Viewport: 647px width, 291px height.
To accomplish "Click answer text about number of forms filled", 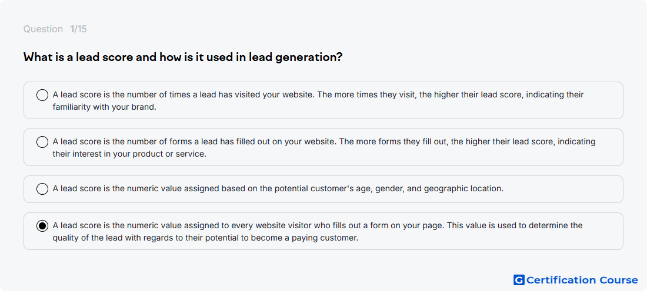I will point(324,148).
